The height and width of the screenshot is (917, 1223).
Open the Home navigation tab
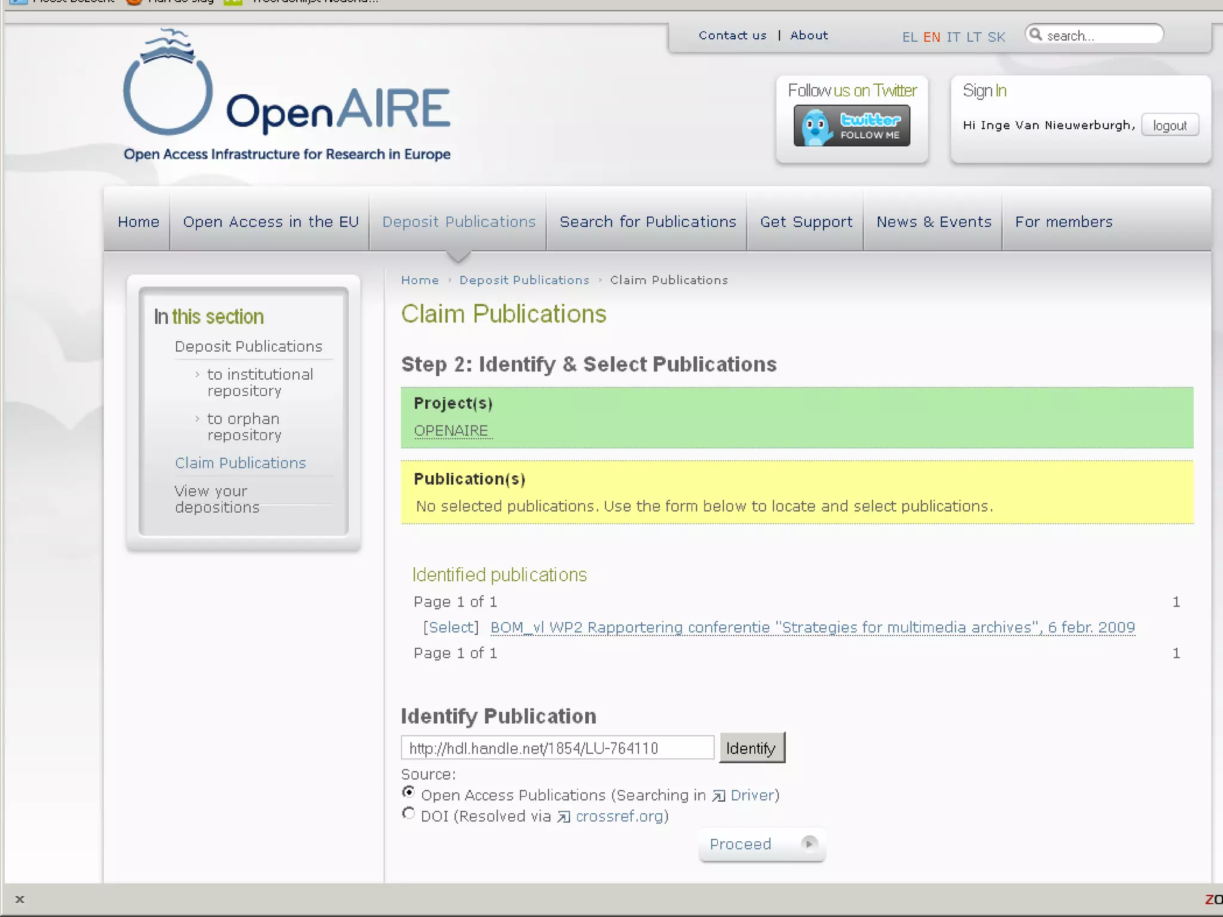[x=139, y=221]
